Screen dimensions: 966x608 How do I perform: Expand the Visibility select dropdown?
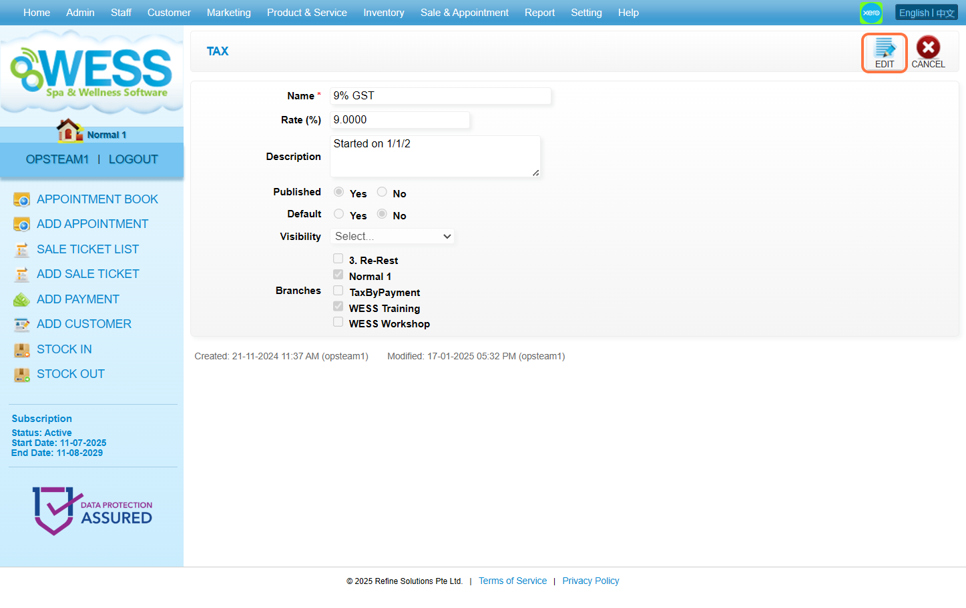tap(393, 237)
